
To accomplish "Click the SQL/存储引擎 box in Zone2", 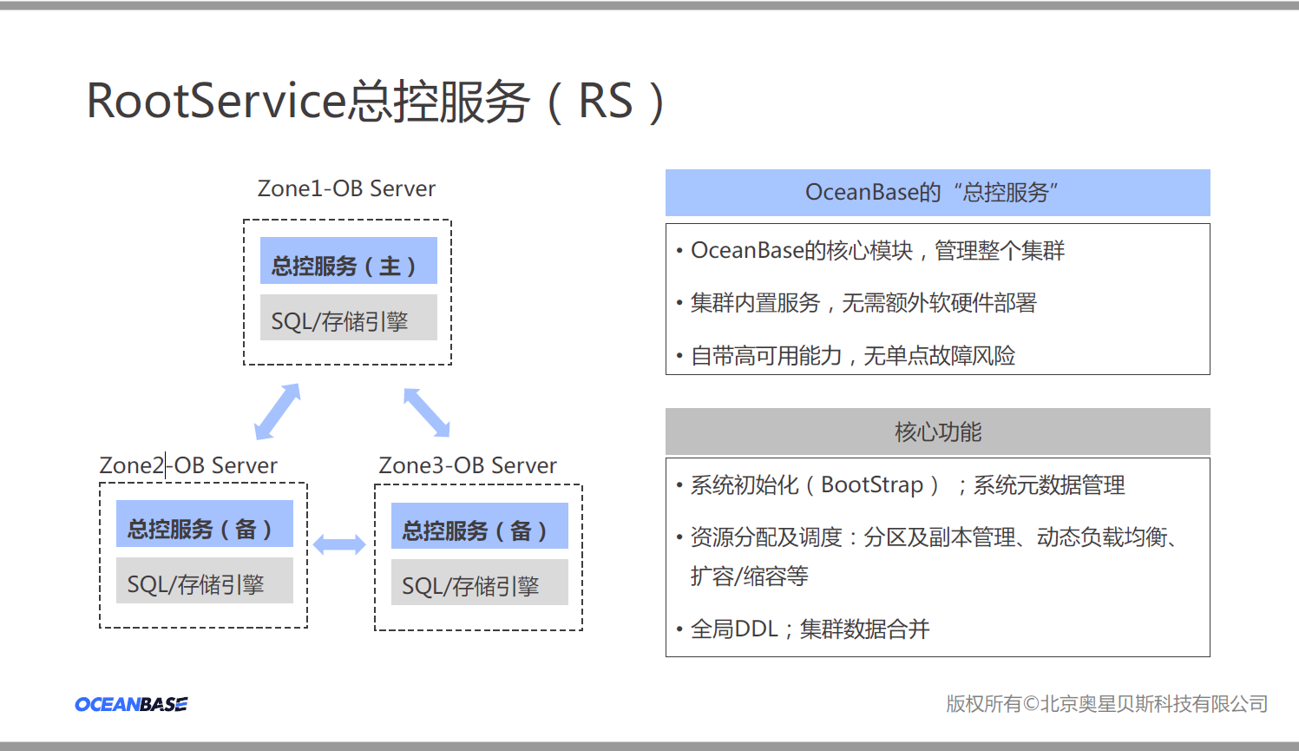I will click(x=204, y=581).
